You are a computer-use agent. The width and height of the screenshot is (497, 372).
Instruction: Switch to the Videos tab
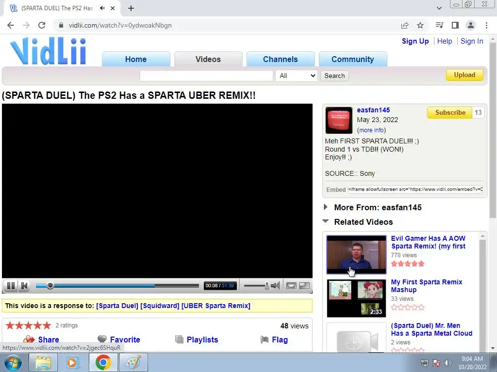(x=208, y=59)
